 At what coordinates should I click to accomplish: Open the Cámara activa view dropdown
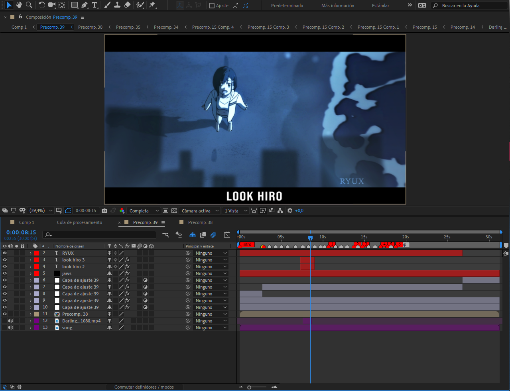200,211
